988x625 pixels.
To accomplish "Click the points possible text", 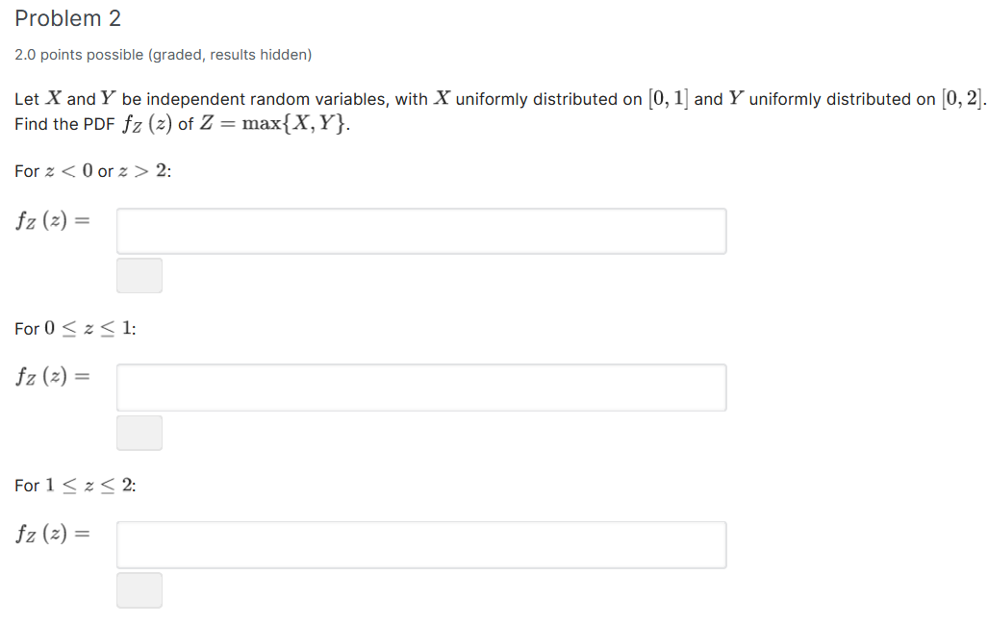I will (x=163, y=55).
